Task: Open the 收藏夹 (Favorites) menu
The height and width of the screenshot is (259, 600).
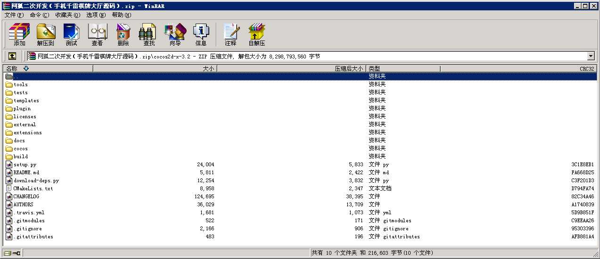Action: [68, 15]
